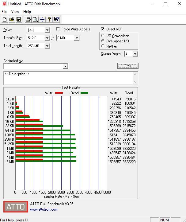Click the read value 50816
This screenshot has height=222, width=186.
131,99
